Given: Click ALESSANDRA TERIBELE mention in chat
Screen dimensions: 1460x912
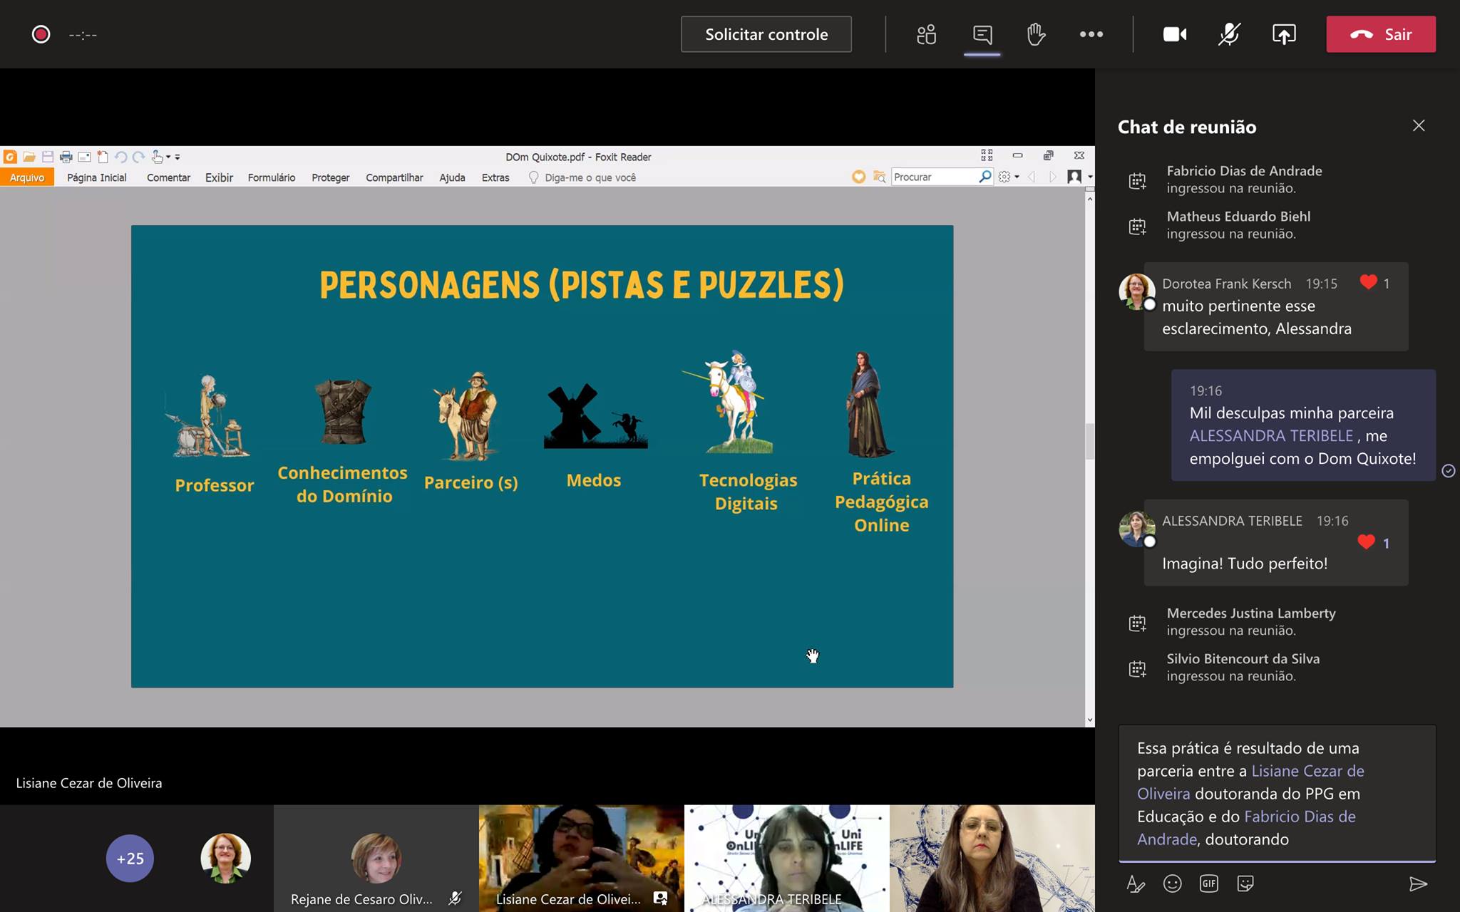Looking at the screenshot, I should coord(1271,435).
